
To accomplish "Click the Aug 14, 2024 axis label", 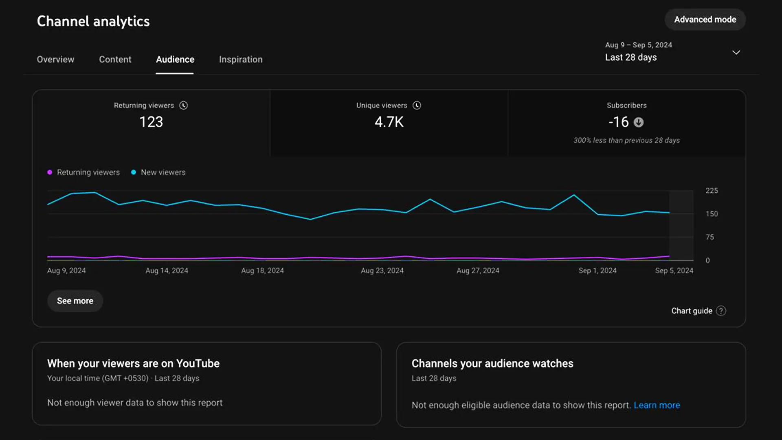I will 167,271.
